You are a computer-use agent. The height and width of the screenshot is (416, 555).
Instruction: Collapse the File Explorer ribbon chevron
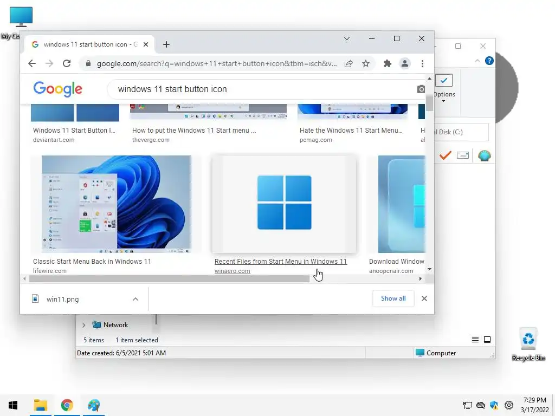click(477, 61)
